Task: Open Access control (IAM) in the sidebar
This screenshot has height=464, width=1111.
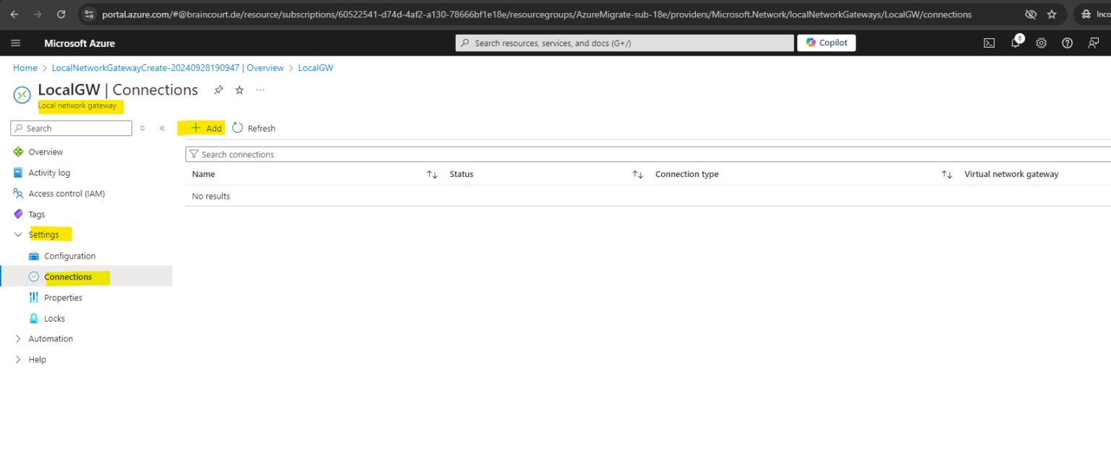Action: click(x=68, y=193)
